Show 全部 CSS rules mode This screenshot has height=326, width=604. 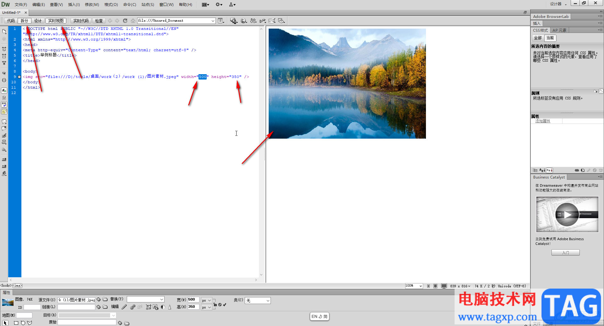(x=538, y=38)
